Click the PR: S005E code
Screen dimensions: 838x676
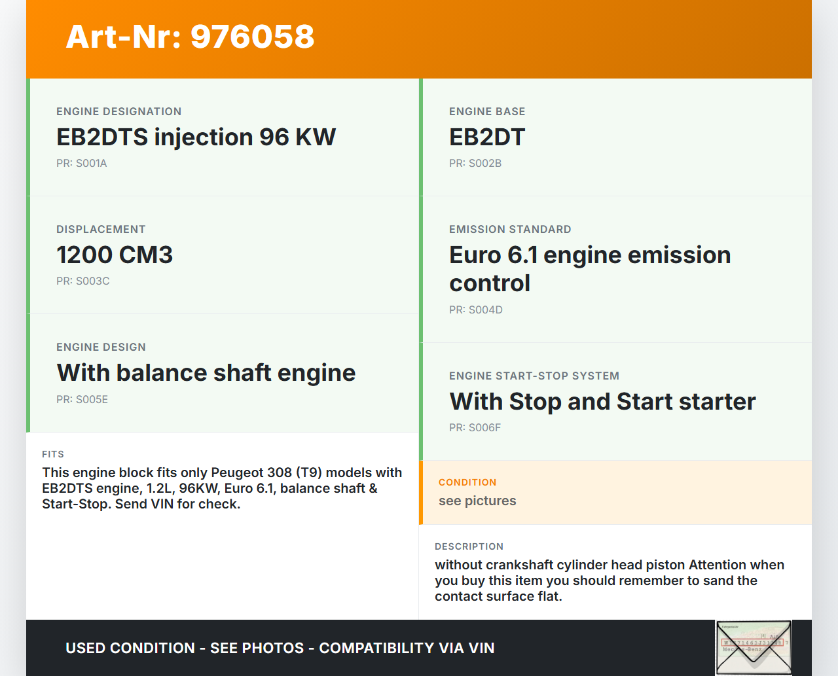pyautogui.click(x=82, y=400)
